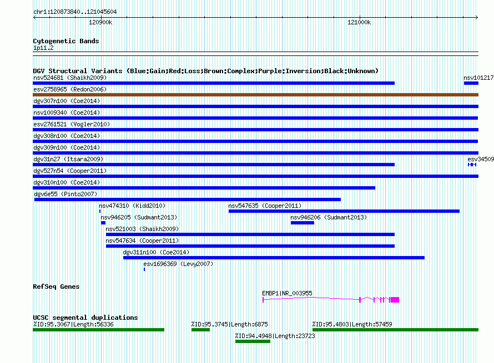The image size is (494, 363).
Task: Click the dgv309n100 (Coe2014) label
Action: pos(67,147)
